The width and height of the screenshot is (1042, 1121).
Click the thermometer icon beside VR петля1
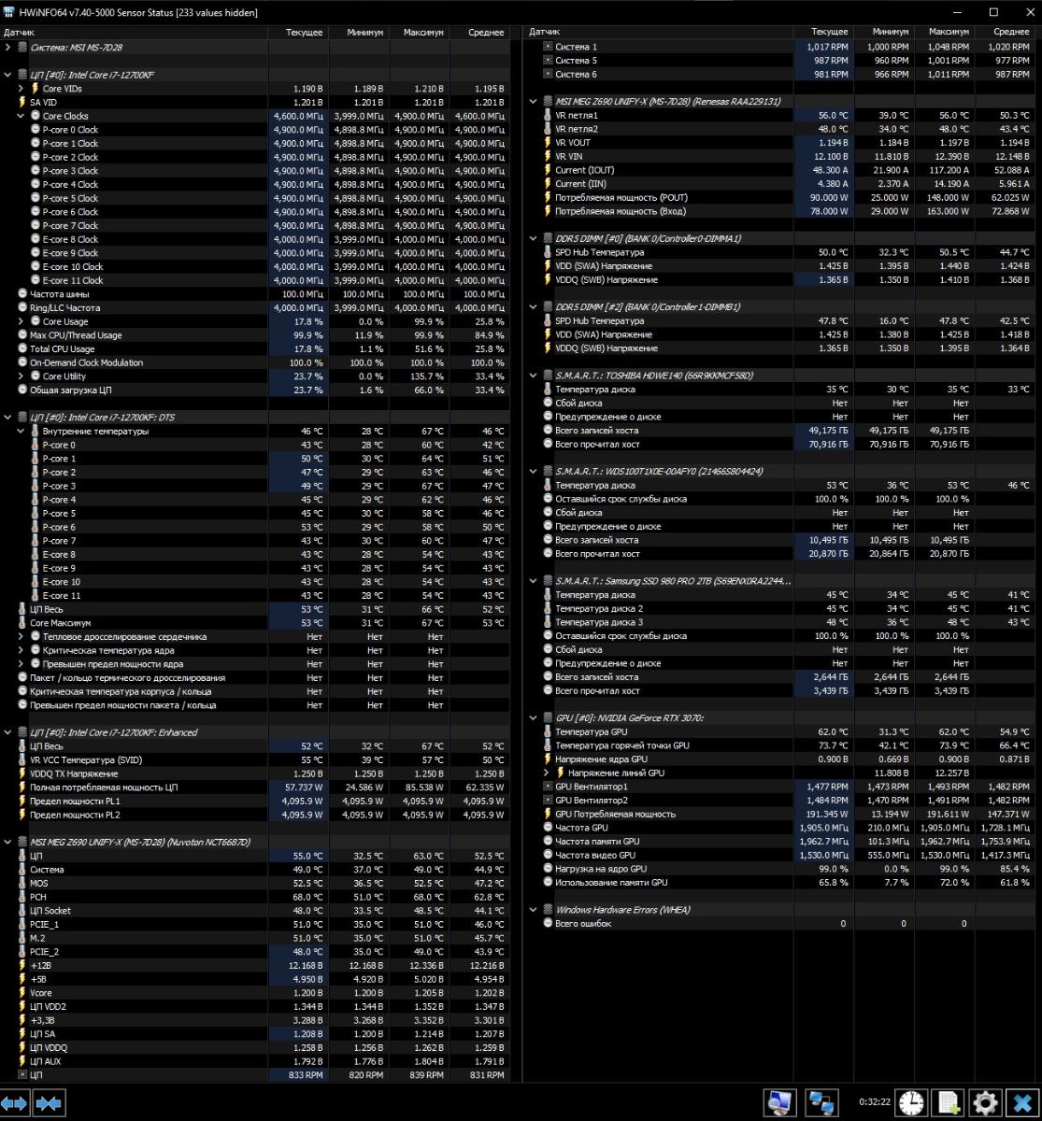(548, 115)
